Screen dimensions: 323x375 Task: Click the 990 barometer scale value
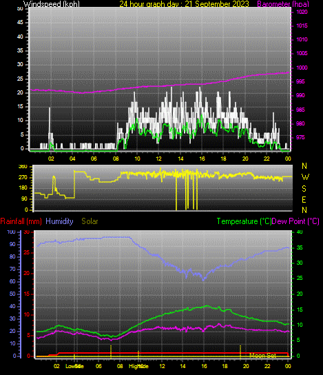[300, 95]
